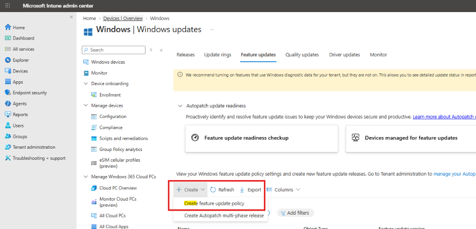Switch to the Quality updates tab
This screenshot has height=229, width=476.
click(x=302, y=55)
